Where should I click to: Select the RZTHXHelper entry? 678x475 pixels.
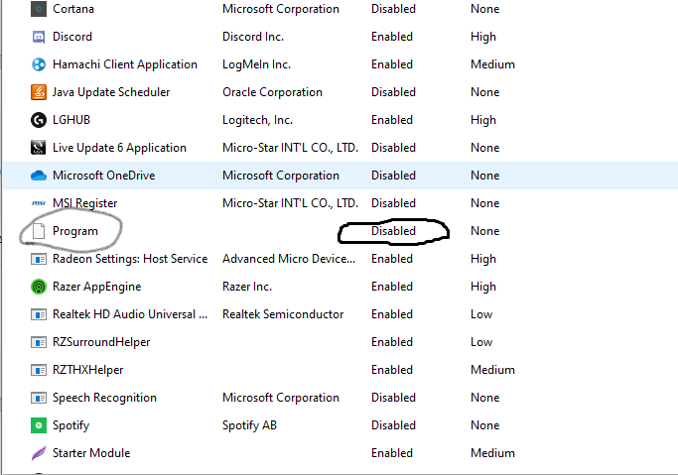pyautogui.click(x=87, y=370)
